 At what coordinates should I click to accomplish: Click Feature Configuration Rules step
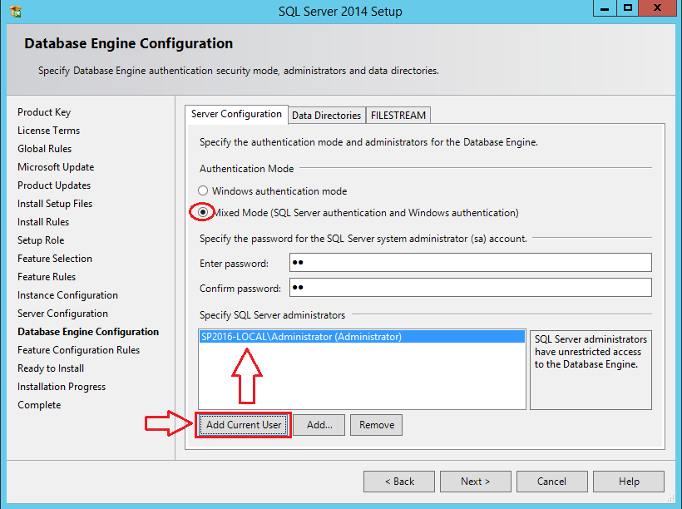pyautogui.click(x=79, y=350)
